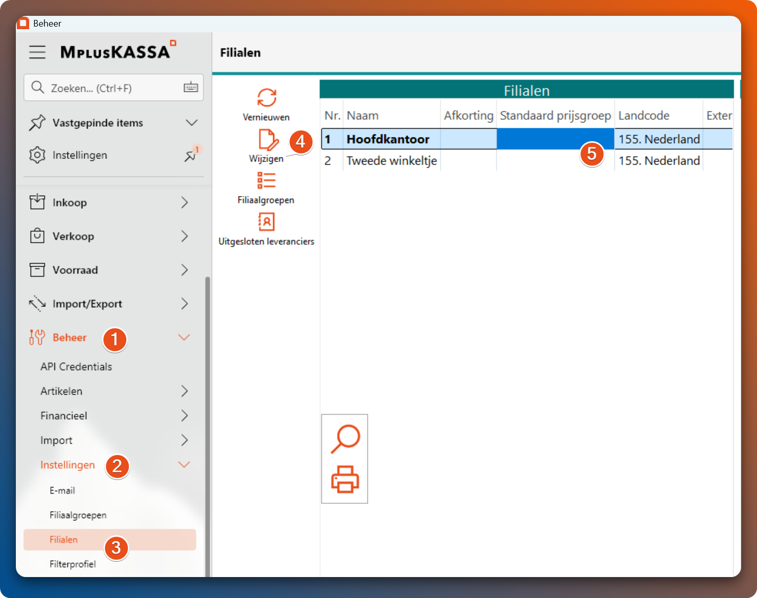Open Uitgesloten leveranciers icon
This screenshot has width=757, height=598.
266,222
